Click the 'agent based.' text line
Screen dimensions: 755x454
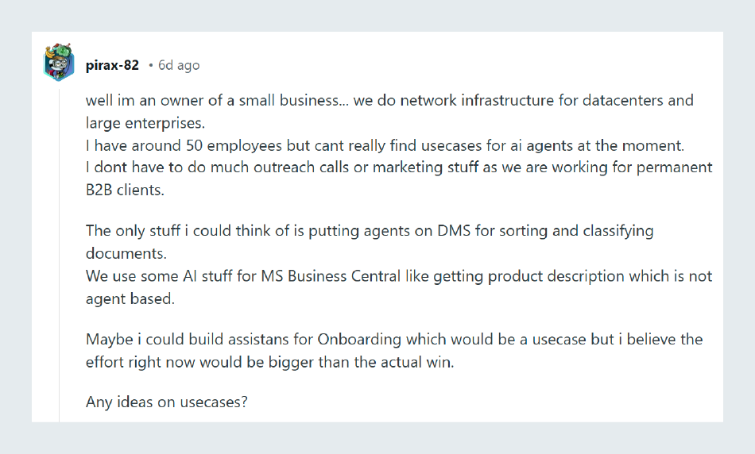tap(130, 299)
